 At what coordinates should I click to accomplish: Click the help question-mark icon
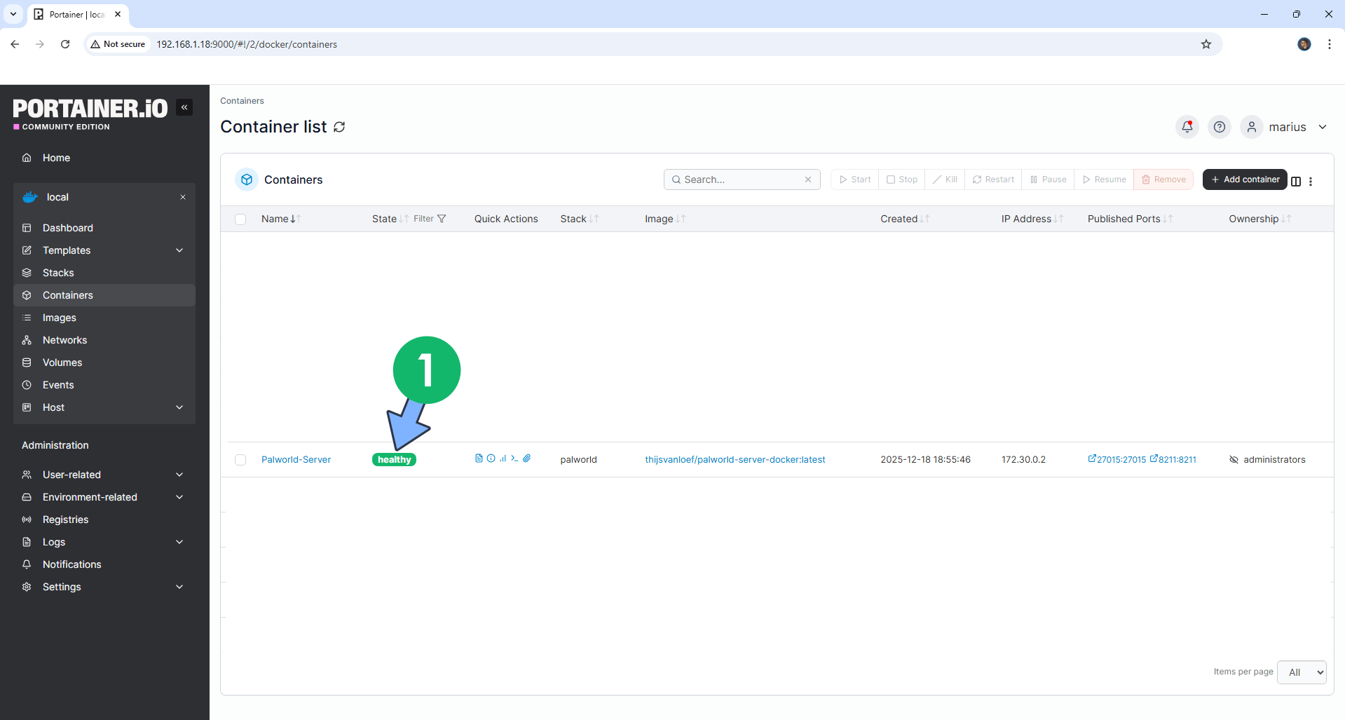point(1220,127)
